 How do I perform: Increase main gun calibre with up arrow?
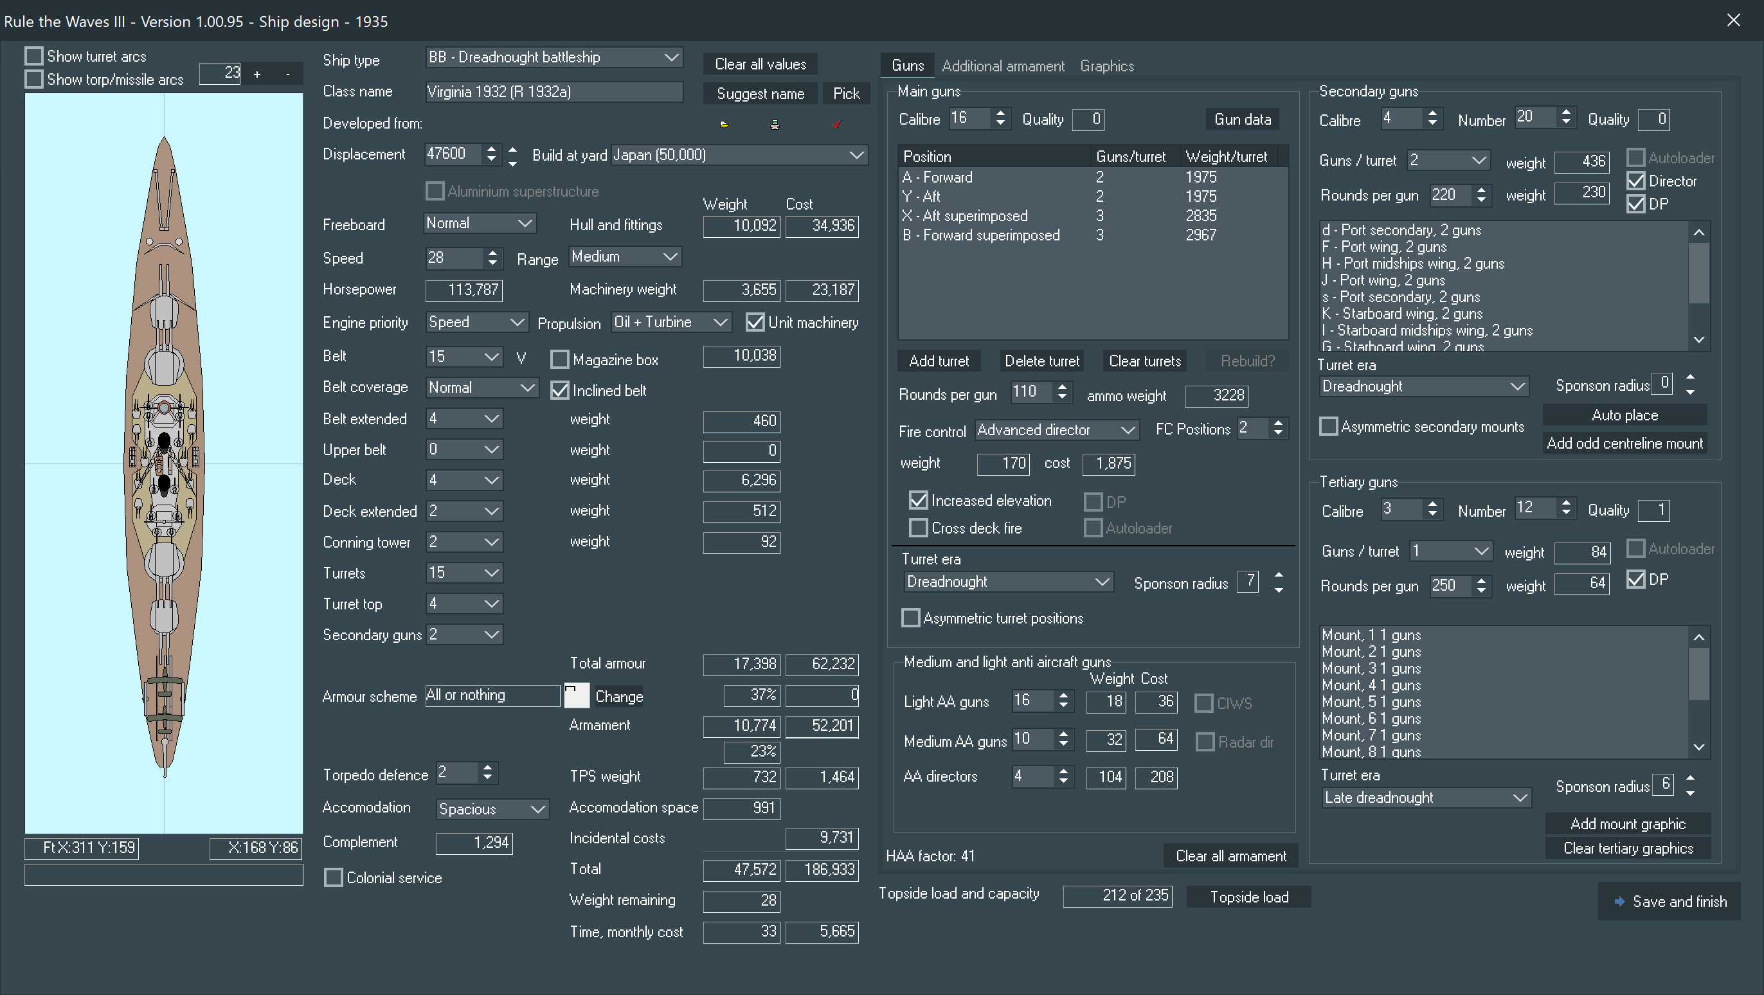[1000, 114]
